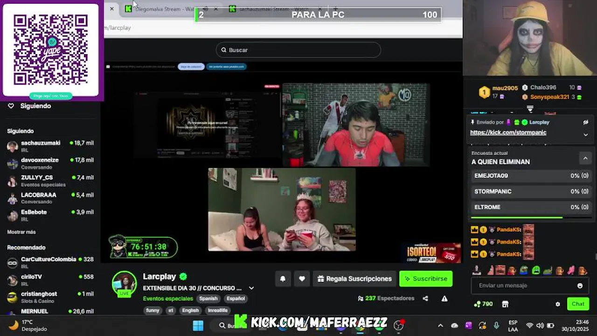Screen dimensions: 597x336
Task: Click the verified badge next to Larcplay
Action: pos(183,276)
